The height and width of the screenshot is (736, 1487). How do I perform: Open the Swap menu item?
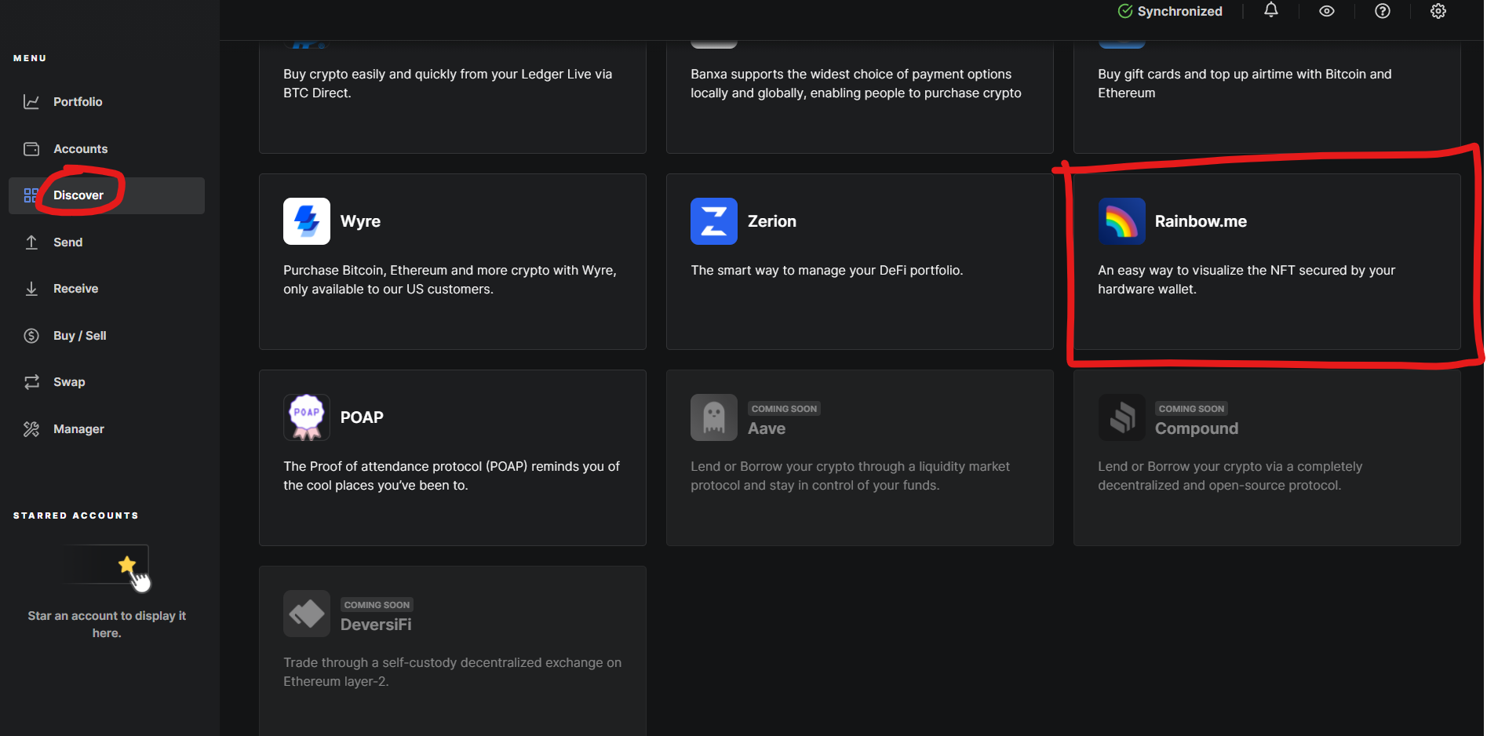[x=69, y=382]
